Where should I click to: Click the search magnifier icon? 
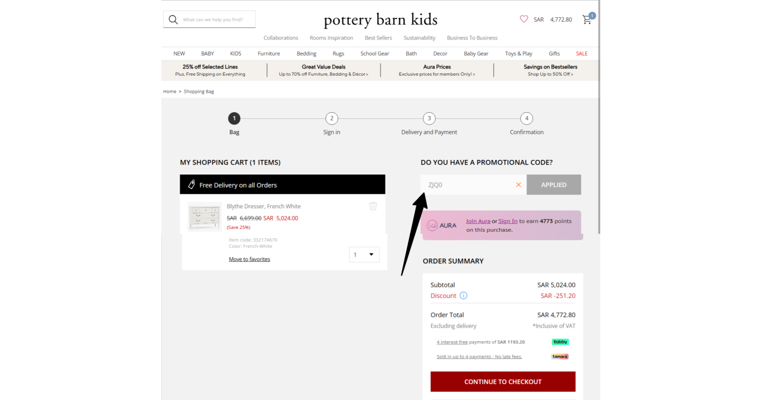(x=173, y=19)
